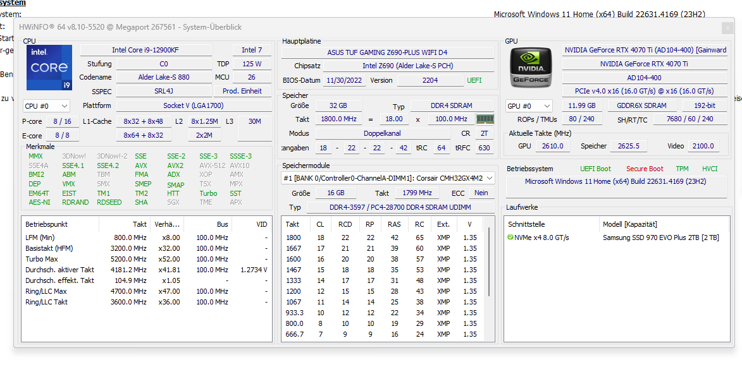Select the 1800 MHz XMP timing row
This screenshot has width=742, height=367.
[x=383, y=238]
